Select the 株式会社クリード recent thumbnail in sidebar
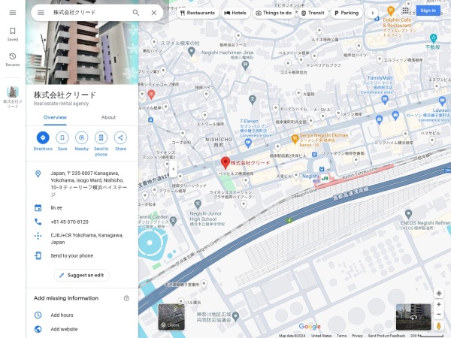The width and height of the screenshot is (451, 338). 13,97
